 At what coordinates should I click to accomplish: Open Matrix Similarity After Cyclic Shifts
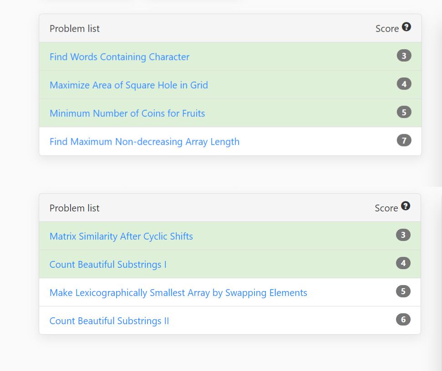click(x=121, y=236)
